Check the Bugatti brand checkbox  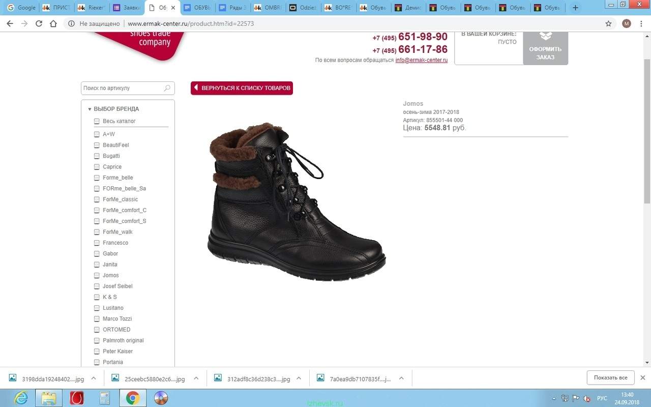coord(97,156)
